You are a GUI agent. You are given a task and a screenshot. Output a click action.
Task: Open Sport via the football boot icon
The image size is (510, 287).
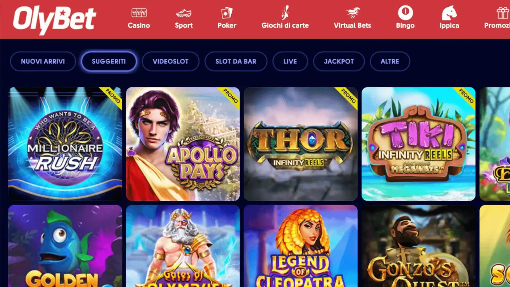click(184, 13)
